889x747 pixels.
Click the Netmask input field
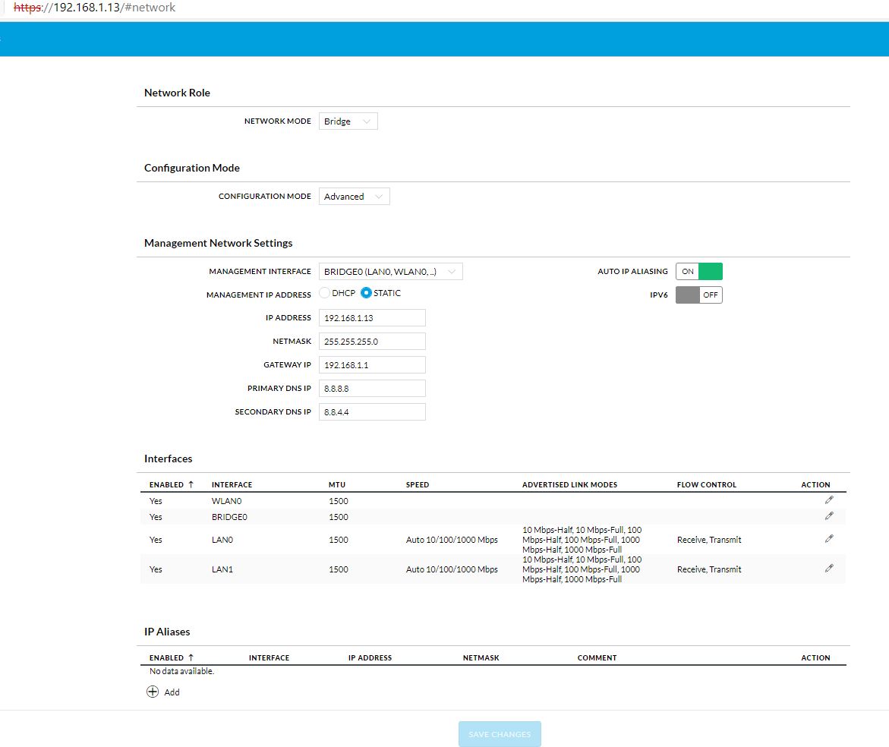click(x=372, y=341)
